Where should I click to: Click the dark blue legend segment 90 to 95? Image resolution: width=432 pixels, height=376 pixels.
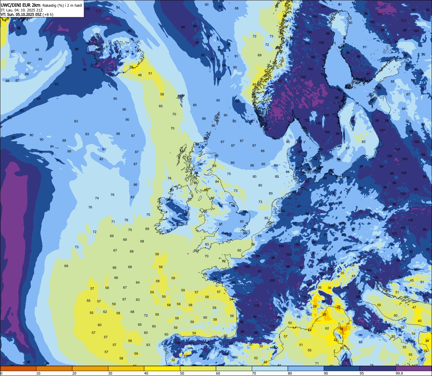click(x=342, y=368)
